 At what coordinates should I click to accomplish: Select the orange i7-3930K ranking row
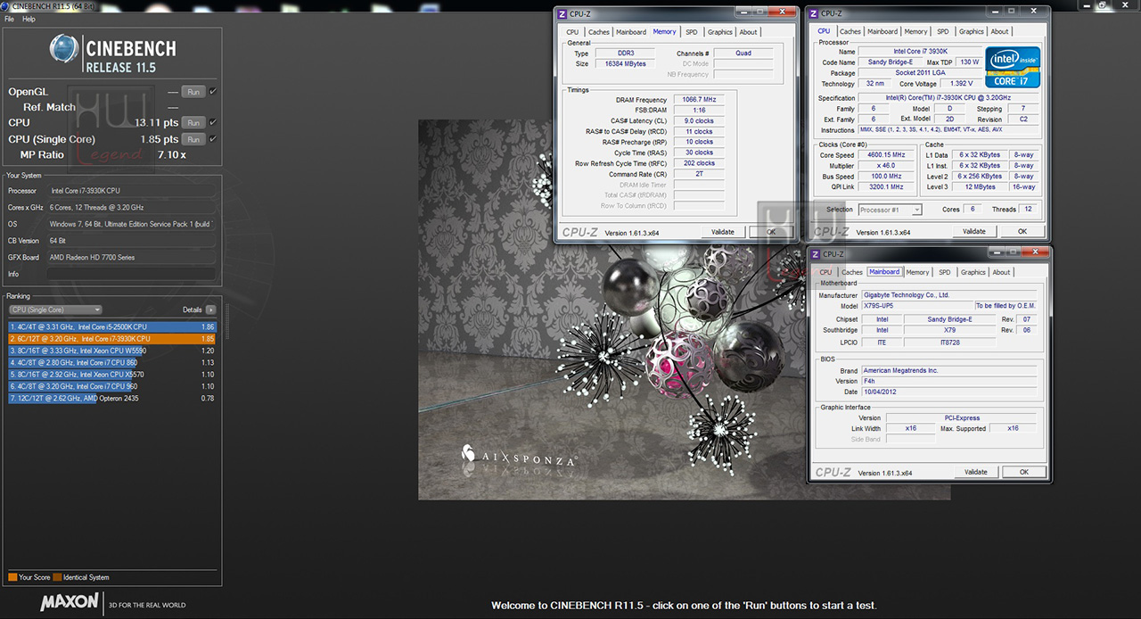111,339
